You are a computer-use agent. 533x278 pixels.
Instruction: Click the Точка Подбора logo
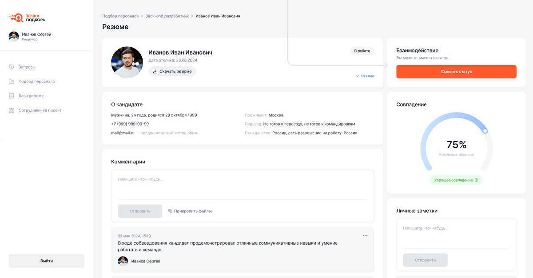click(x=28, y=18)
